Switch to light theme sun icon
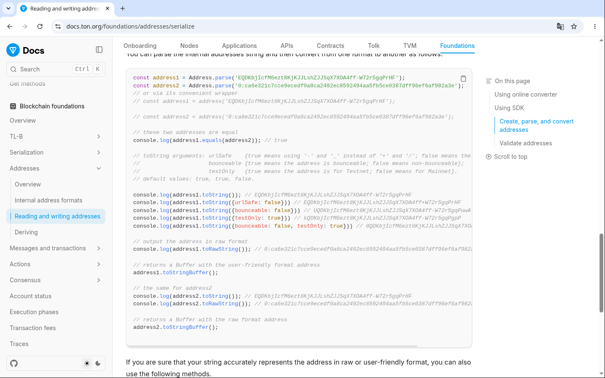This screenshot has height=378, width=605. 87,363
